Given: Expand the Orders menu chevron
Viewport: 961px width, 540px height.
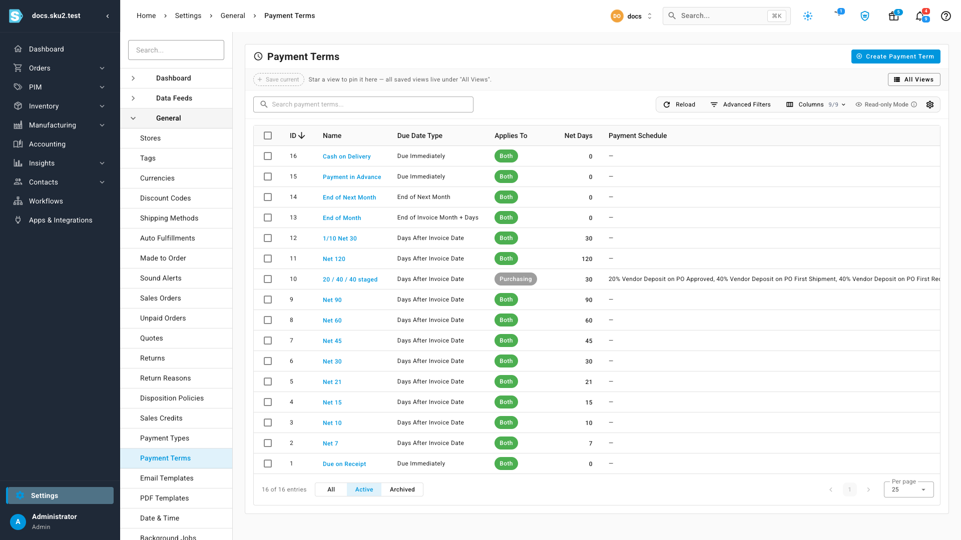Looking at the screenshot, I should point(102,68).
